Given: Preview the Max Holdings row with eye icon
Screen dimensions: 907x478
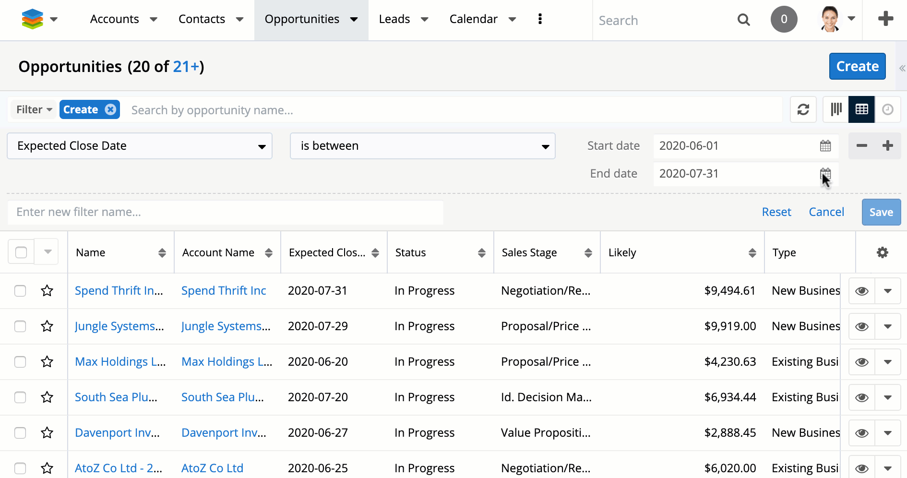Looking at the screenshot, I should coord(861,362).
